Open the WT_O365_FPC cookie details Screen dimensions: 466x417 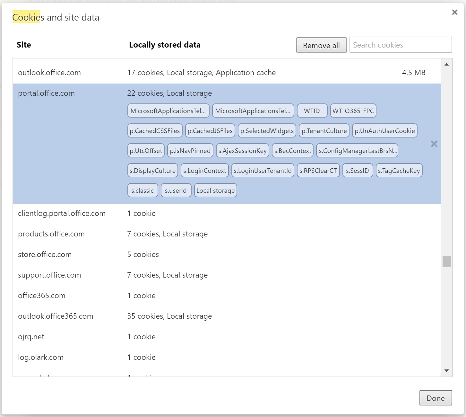[x=353, y=111]
